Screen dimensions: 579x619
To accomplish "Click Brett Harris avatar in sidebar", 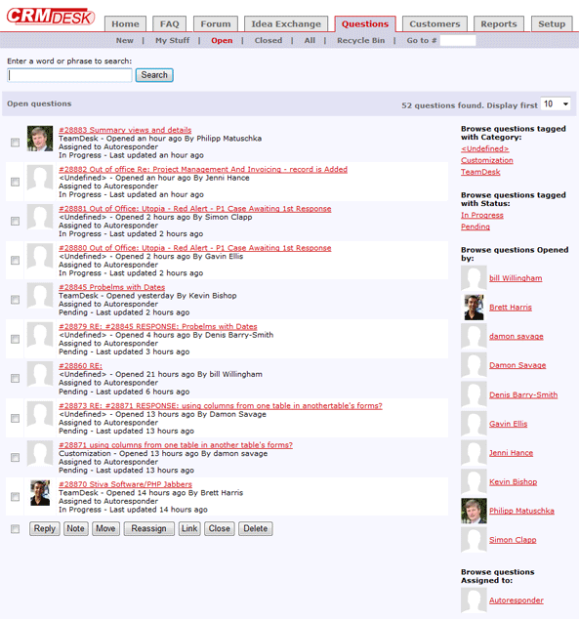I will pyautogui.click(x=474, y=308).
